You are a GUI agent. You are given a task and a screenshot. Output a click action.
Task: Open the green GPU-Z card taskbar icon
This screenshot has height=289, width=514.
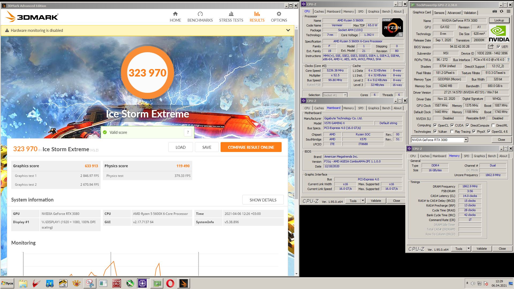157,283
